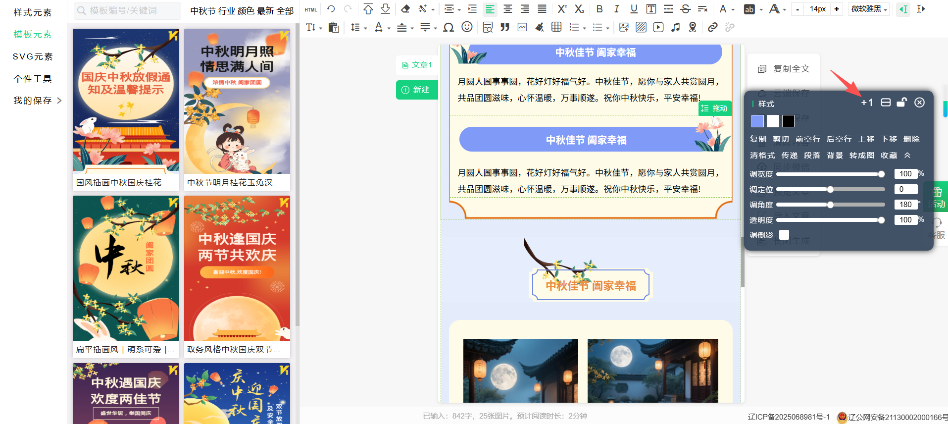Image resolution: width=948 pixels, height=424 pixels.
Task: Open the 微软雅黑 font family dropdown
Action: 869,9
